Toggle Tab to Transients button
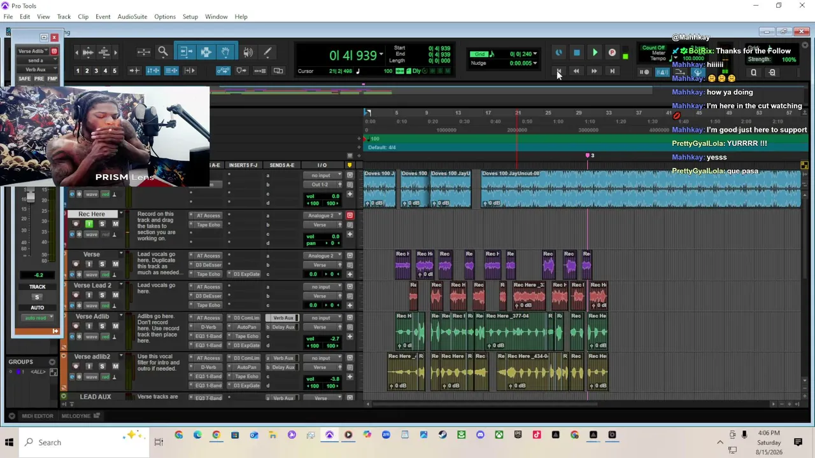The image size is (815, 458). [x=134, y=71]
